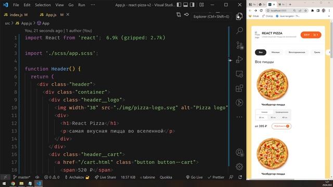
Task: Open the Git Graph icon in the activity bar
Action: pos(239,103)
